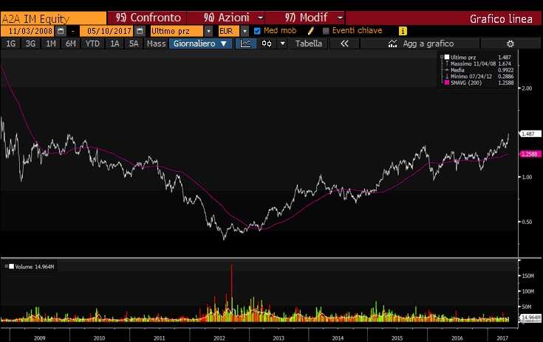Collapse the Volume panel expander
543x342 pixels.
6,266
